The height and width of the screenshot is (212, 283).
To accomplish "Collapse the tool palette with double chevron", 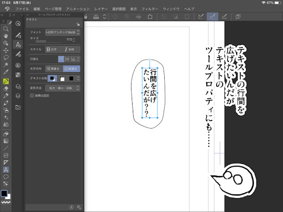I will (x=2, y=15).
